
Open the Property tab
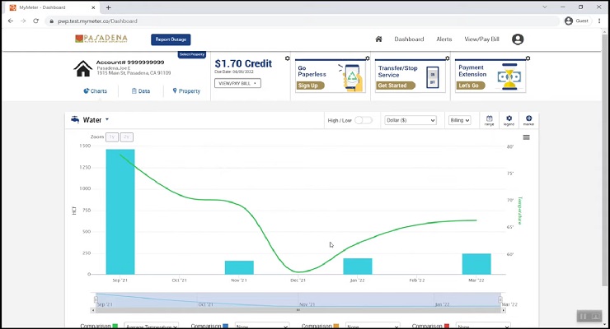pos(186,91)
